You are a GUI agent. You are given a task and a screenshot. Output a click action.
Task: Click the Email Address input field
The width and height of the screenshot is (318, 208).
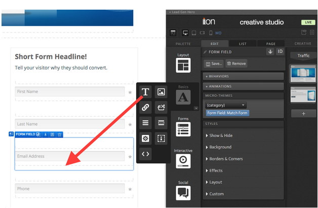click(69, 156)
